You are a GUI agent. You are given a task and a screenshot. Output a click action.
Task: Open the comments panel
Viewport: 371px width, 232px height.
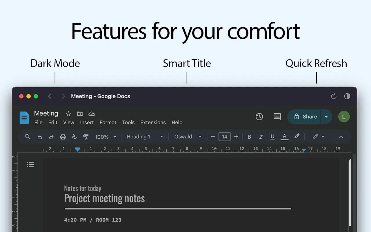(277, 117)
